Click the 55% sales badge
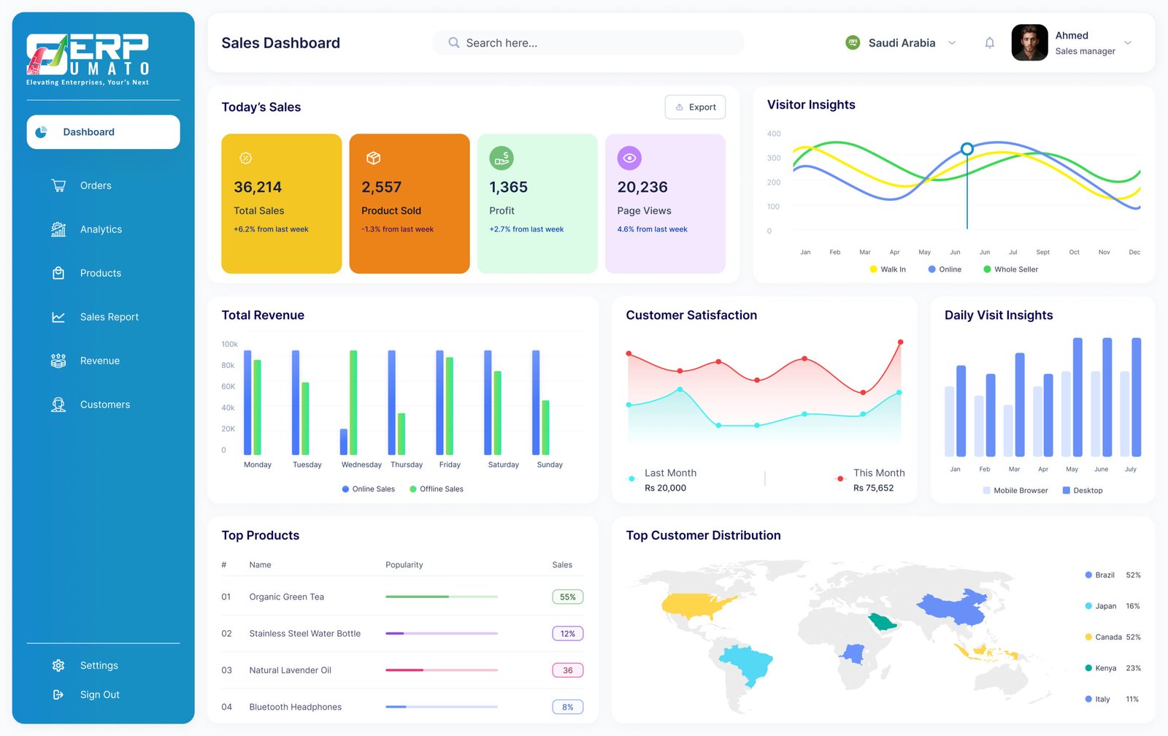The image size is (1168, 736). click(x=568, y=597)
